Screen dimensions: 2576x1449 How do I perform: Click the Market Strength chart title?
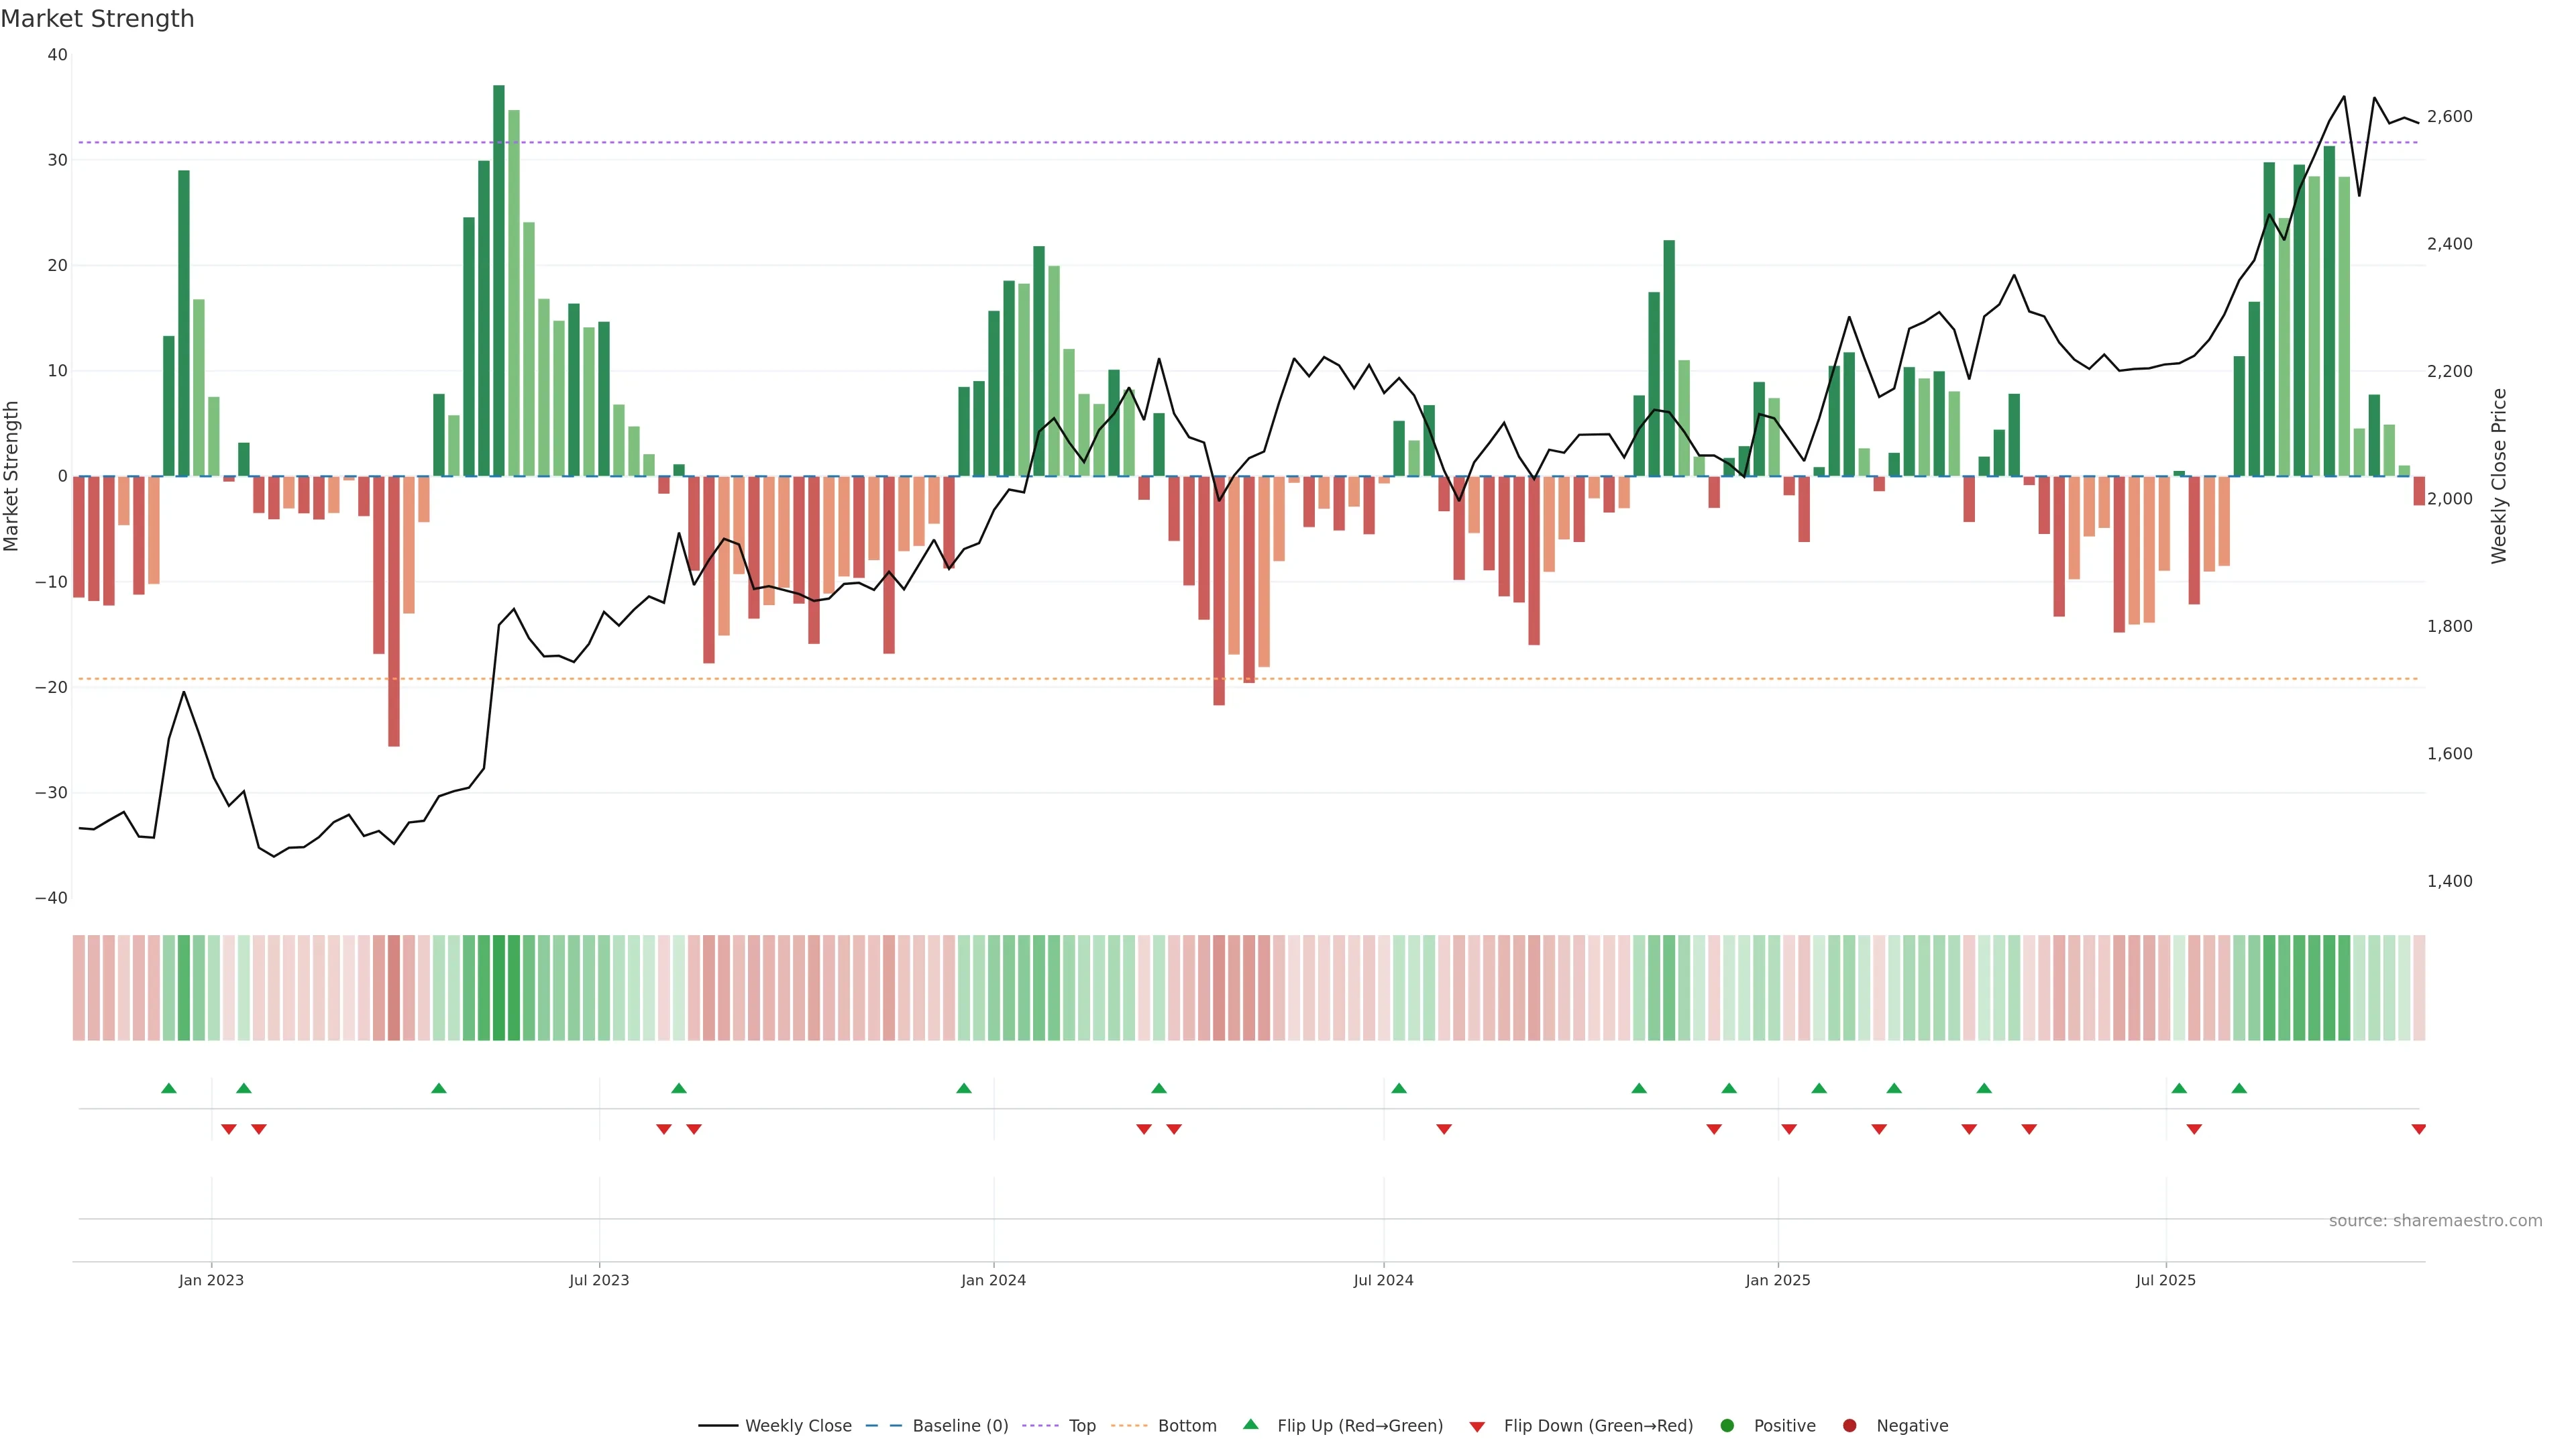97,19
